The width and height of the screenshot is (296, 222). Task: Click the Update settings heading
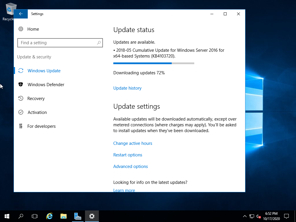tap(136, 106)
